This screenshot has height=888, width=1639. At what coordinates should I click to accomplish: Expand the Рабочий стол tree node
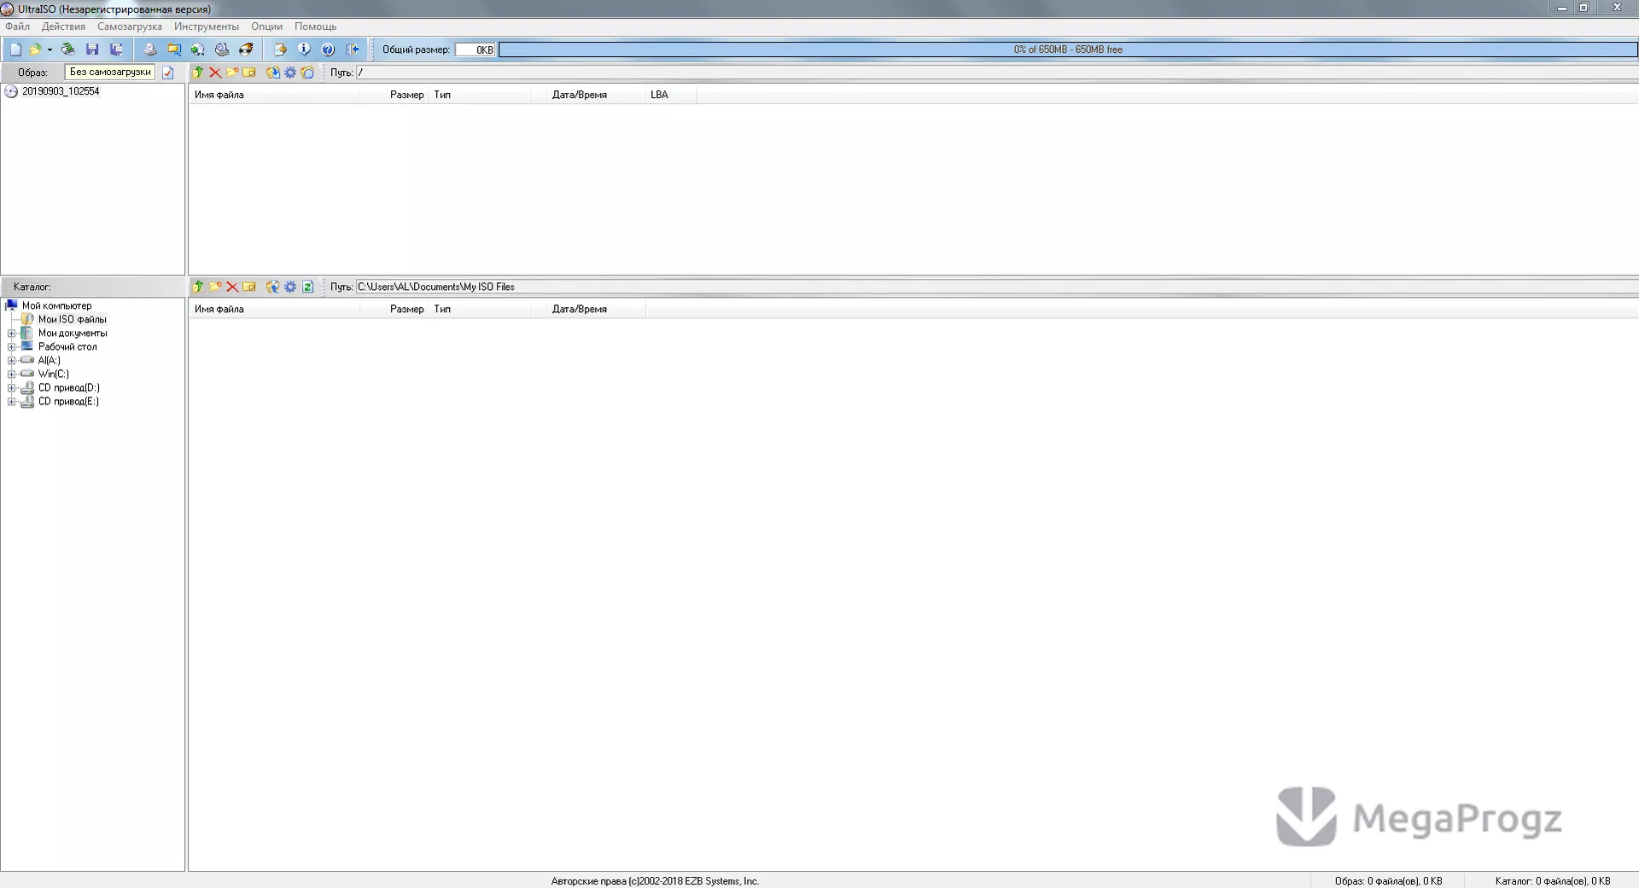pyautogui.click(x=12, y=347)
